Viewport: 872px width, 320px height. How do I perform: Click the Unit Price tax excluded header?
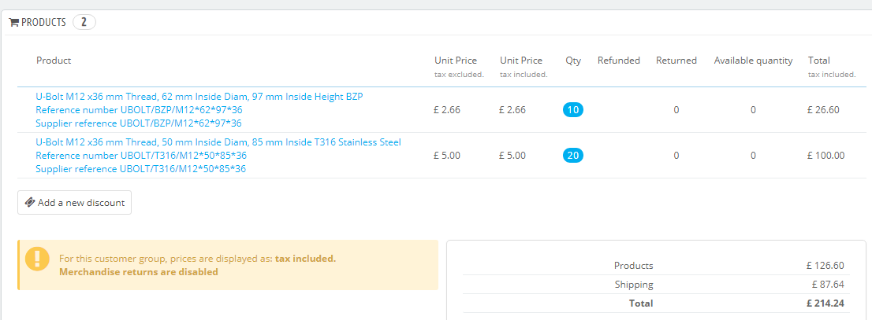click(x=456, y=67)
